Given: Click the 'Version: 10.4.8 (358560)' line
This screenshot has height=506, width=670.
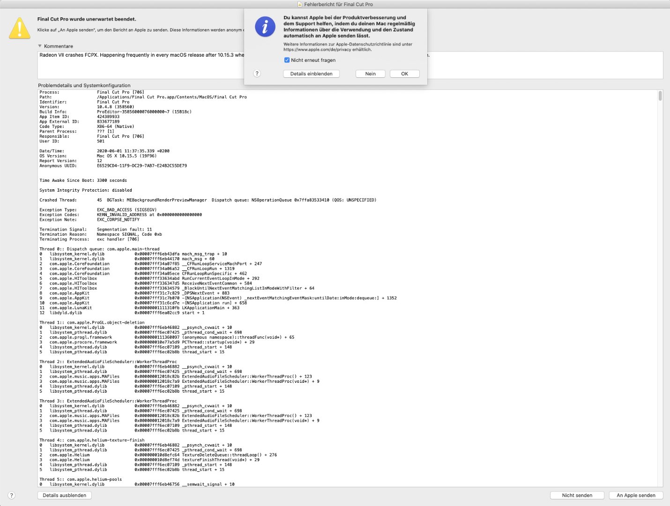Looking at the screenshot, I should click(x=87, y=107).
